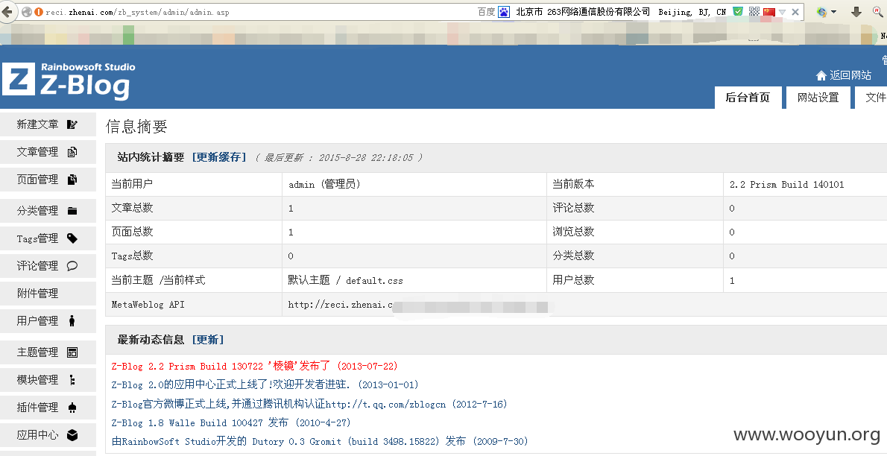Click the green shield security icon
887x456 pixels.
pyautogui.click(x=738, y=11)
